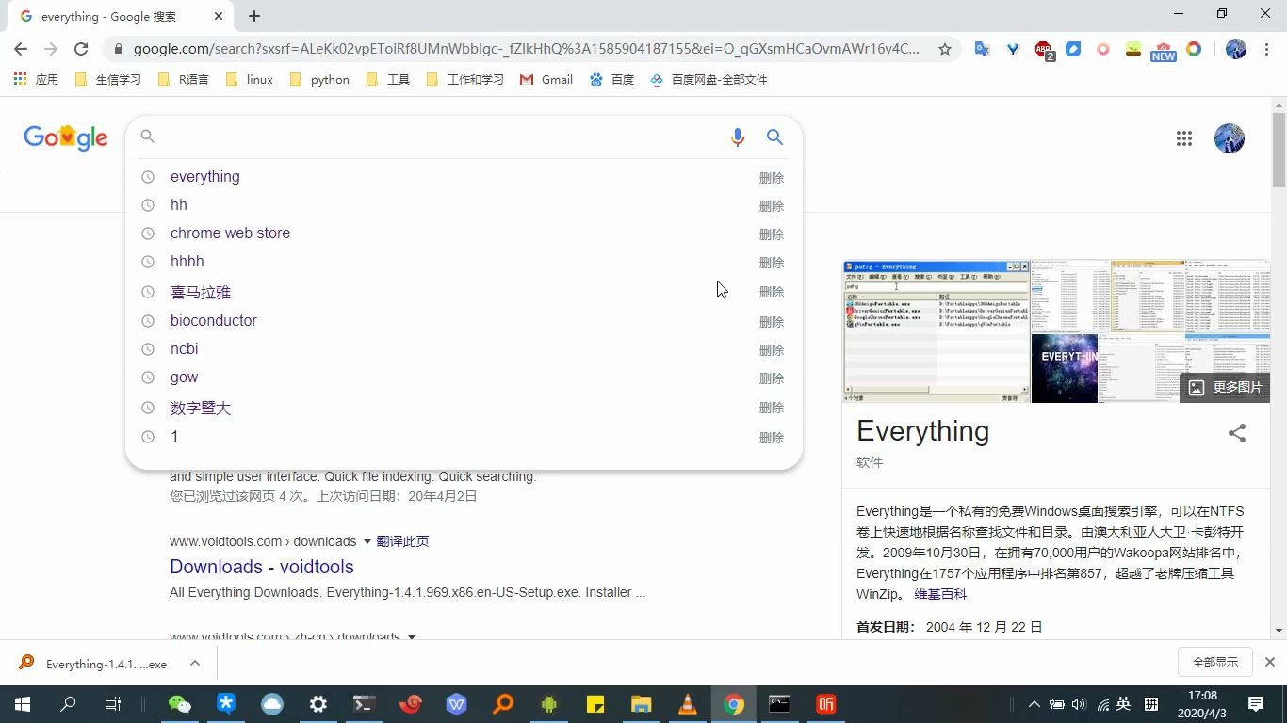Screen dimensions: 1287x723
Task: Open download options arrow for Everything exe
Action: click(x=194, y=663)
